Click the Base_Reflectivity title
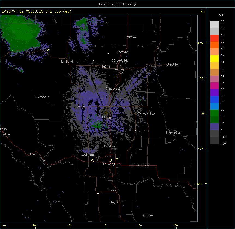This screenshot has width=235, height=229. click(117, 4)
